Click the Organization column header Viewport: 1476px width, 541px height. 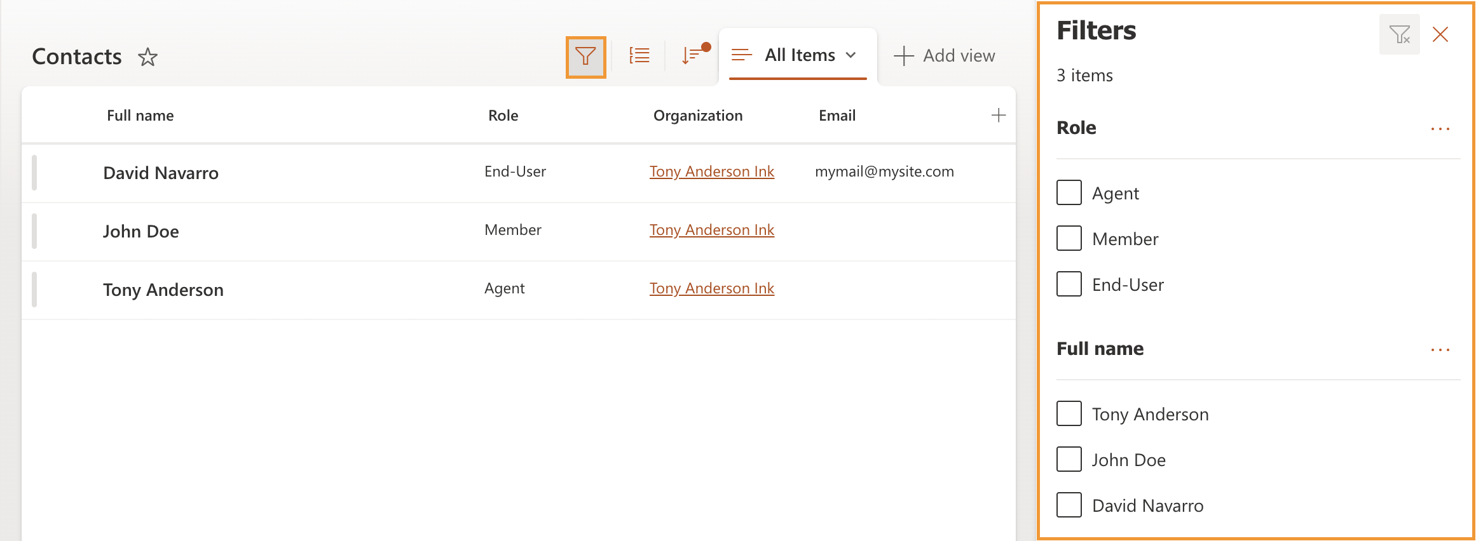tap(697, 116)
